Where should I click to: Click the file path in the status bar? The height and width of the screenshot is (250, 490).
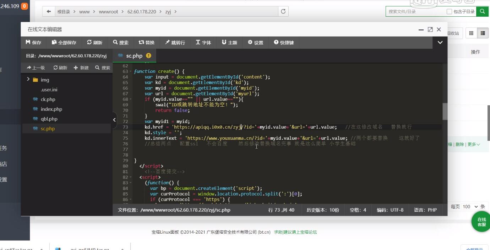(174, 210)
